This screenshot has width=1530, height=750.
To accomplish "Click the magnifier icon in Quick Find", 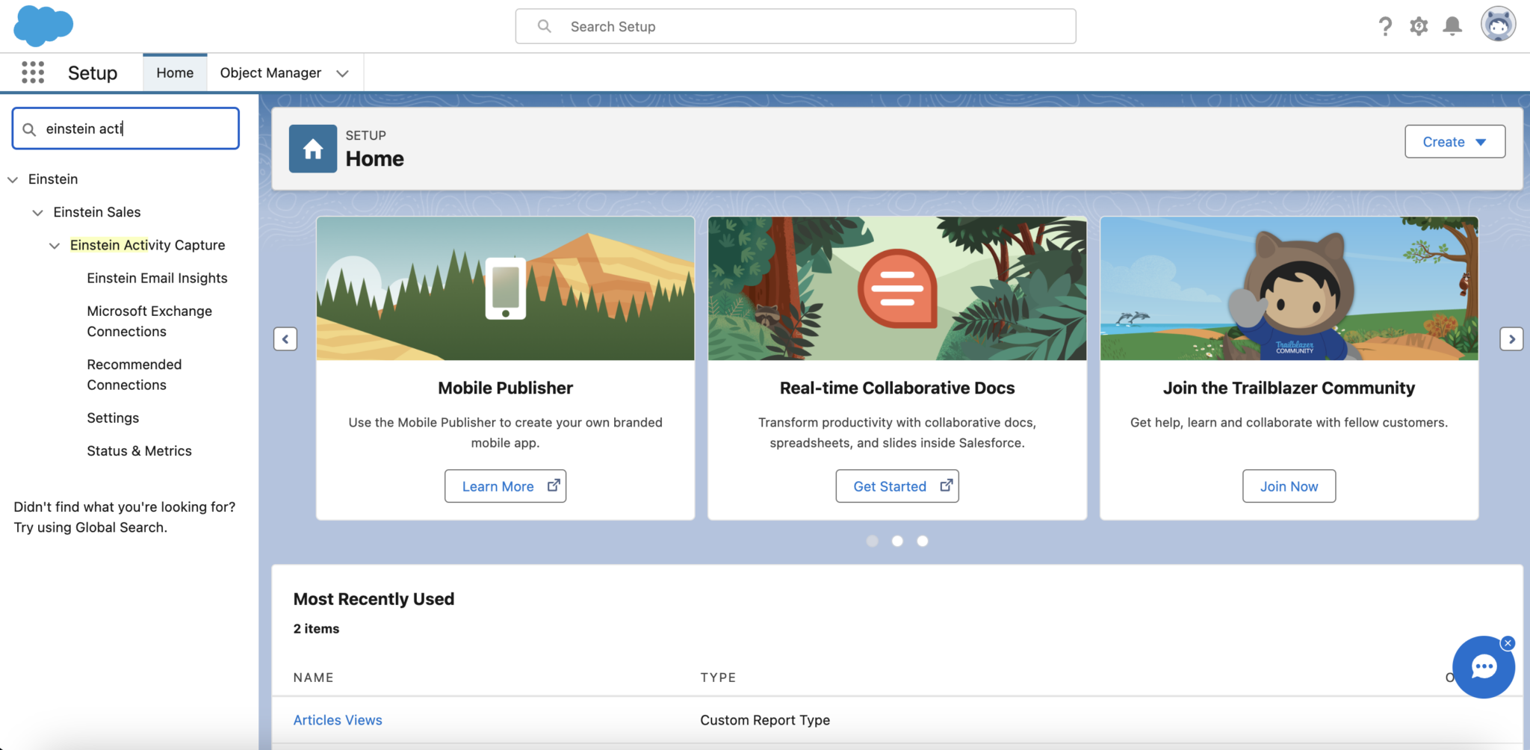I will click(x=29, y=129).
